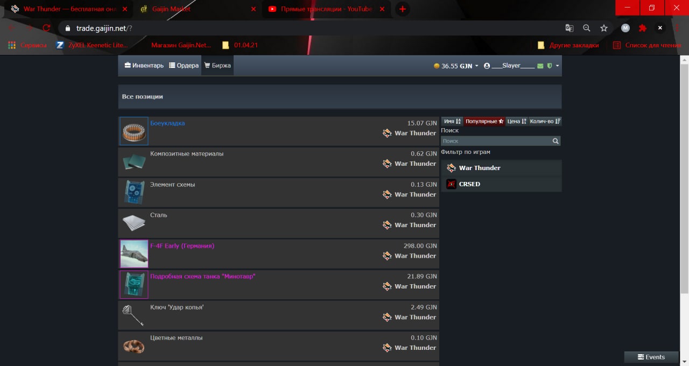Click the green mail envelope icon
Viewport: 689px width, 366px height.
pos(540,66)
